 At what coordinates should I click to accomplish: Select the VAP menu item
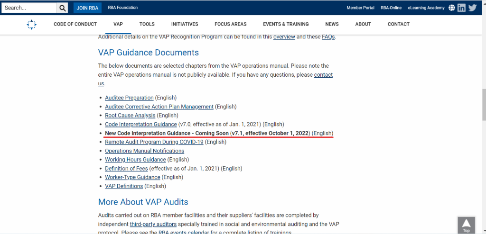(x=118, y=24)
